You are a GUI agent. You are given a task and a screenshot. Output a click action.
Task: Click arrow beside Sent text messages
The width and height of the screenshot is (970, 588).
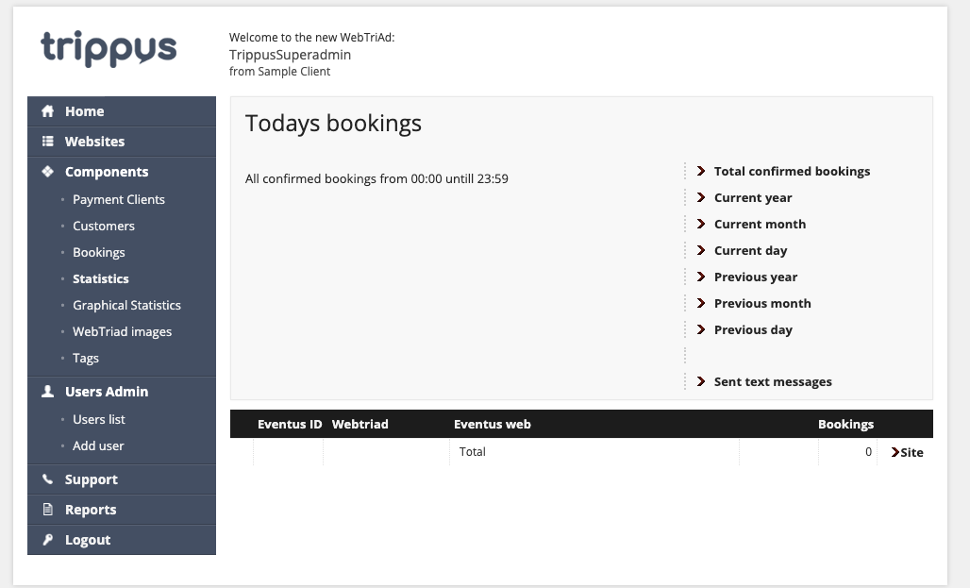point(701,381)
